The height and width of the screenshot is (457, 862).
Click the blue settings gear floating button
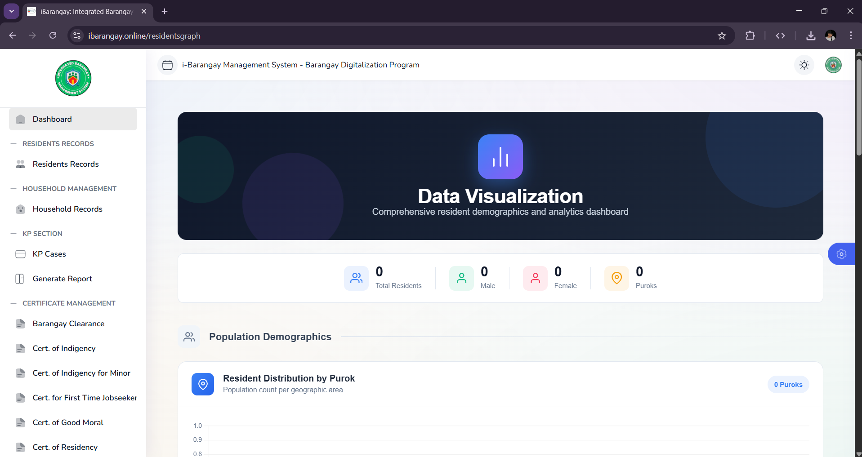(x=841, y=254)
